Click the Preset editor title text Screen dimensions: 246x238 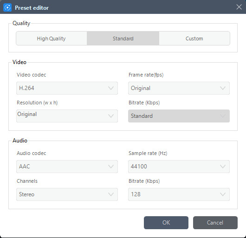(32, 8)
